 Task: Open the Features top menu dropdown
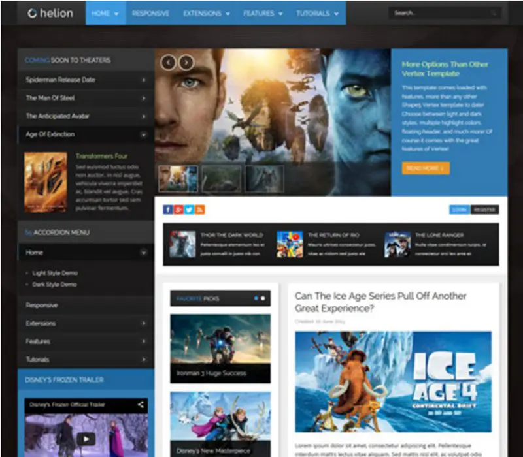pyautogui.click(x=263, y=13)
